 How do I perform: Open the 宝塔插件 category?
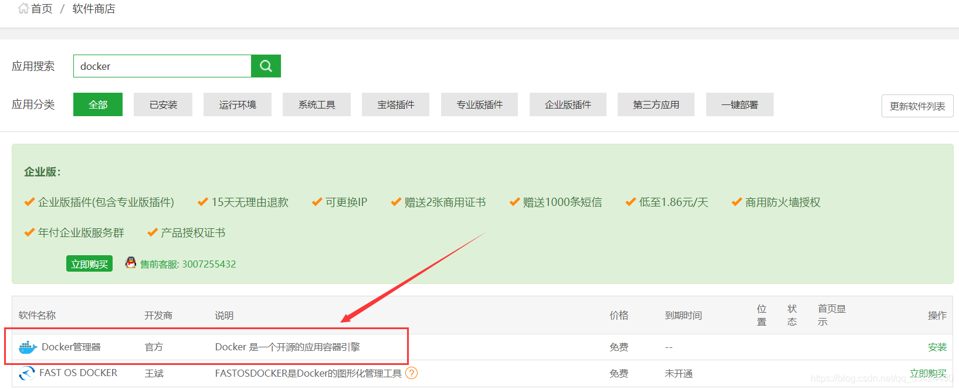pyautogui.click(x=395, y=104)
